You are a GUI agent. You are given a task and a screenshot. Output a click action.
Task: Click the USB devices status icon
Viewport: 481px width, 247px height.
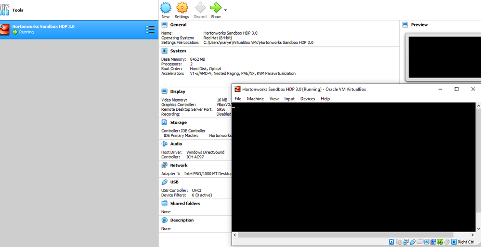click(413, 242)
